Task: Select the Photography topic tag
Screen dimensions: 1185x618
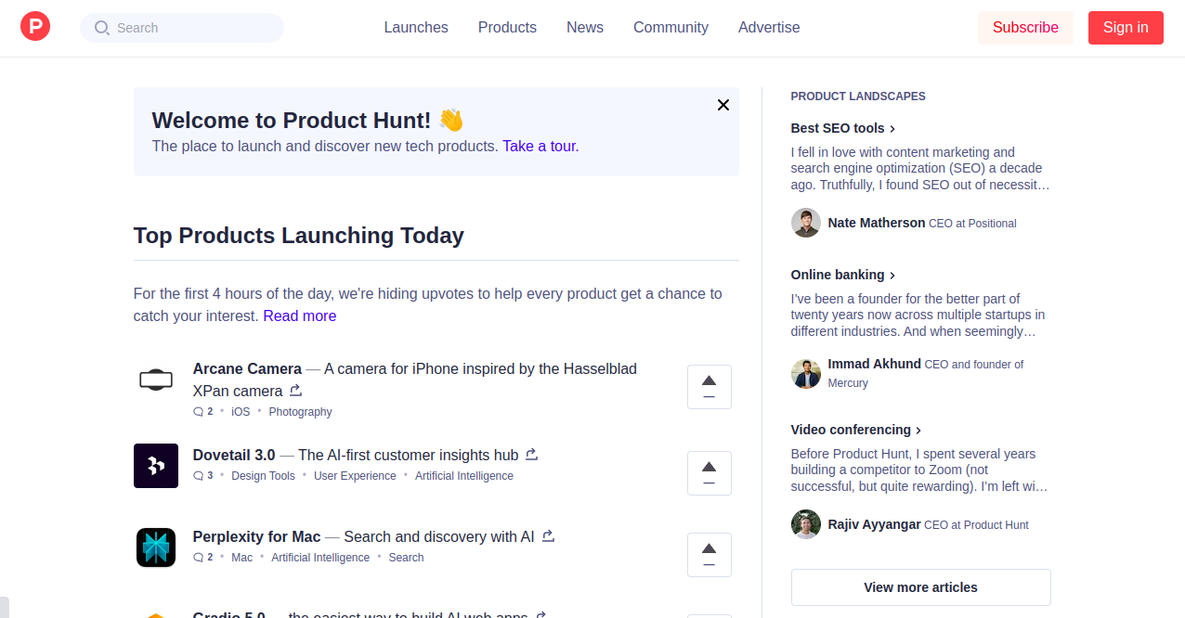Action: [300, 412]
